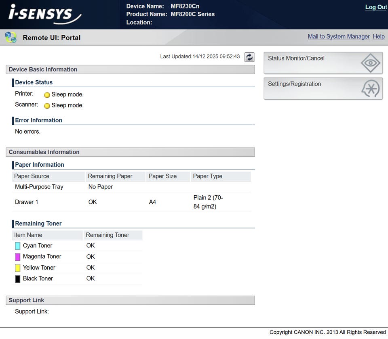
Task: Open the Help link
Action: (379, 37)
